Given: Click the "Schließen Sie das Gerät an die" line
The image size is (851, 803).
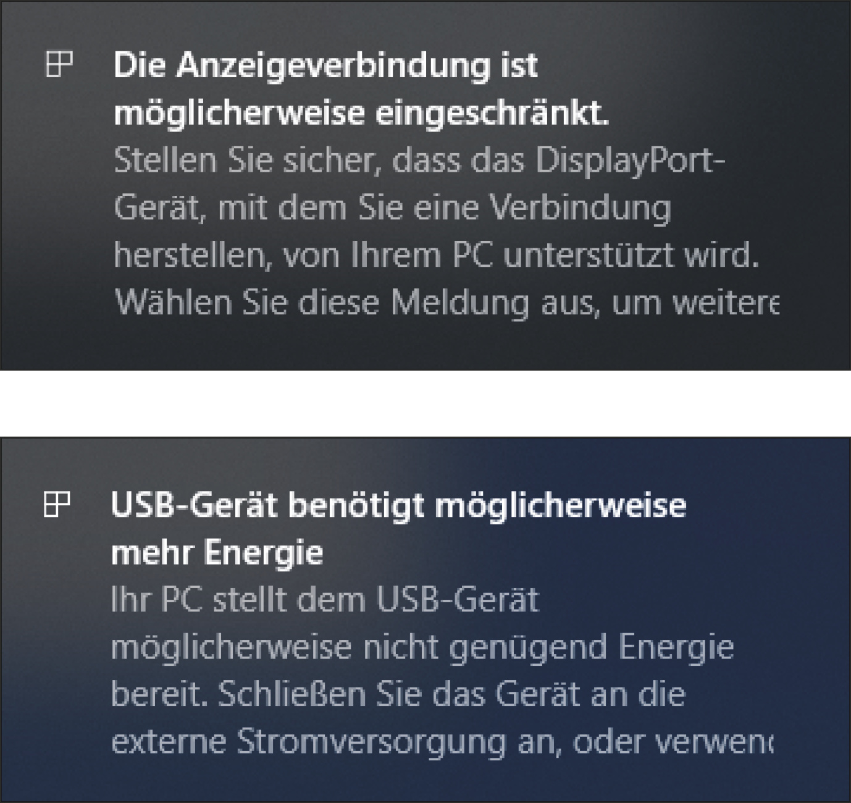Looking at the screenshot, I should [398, 694].
